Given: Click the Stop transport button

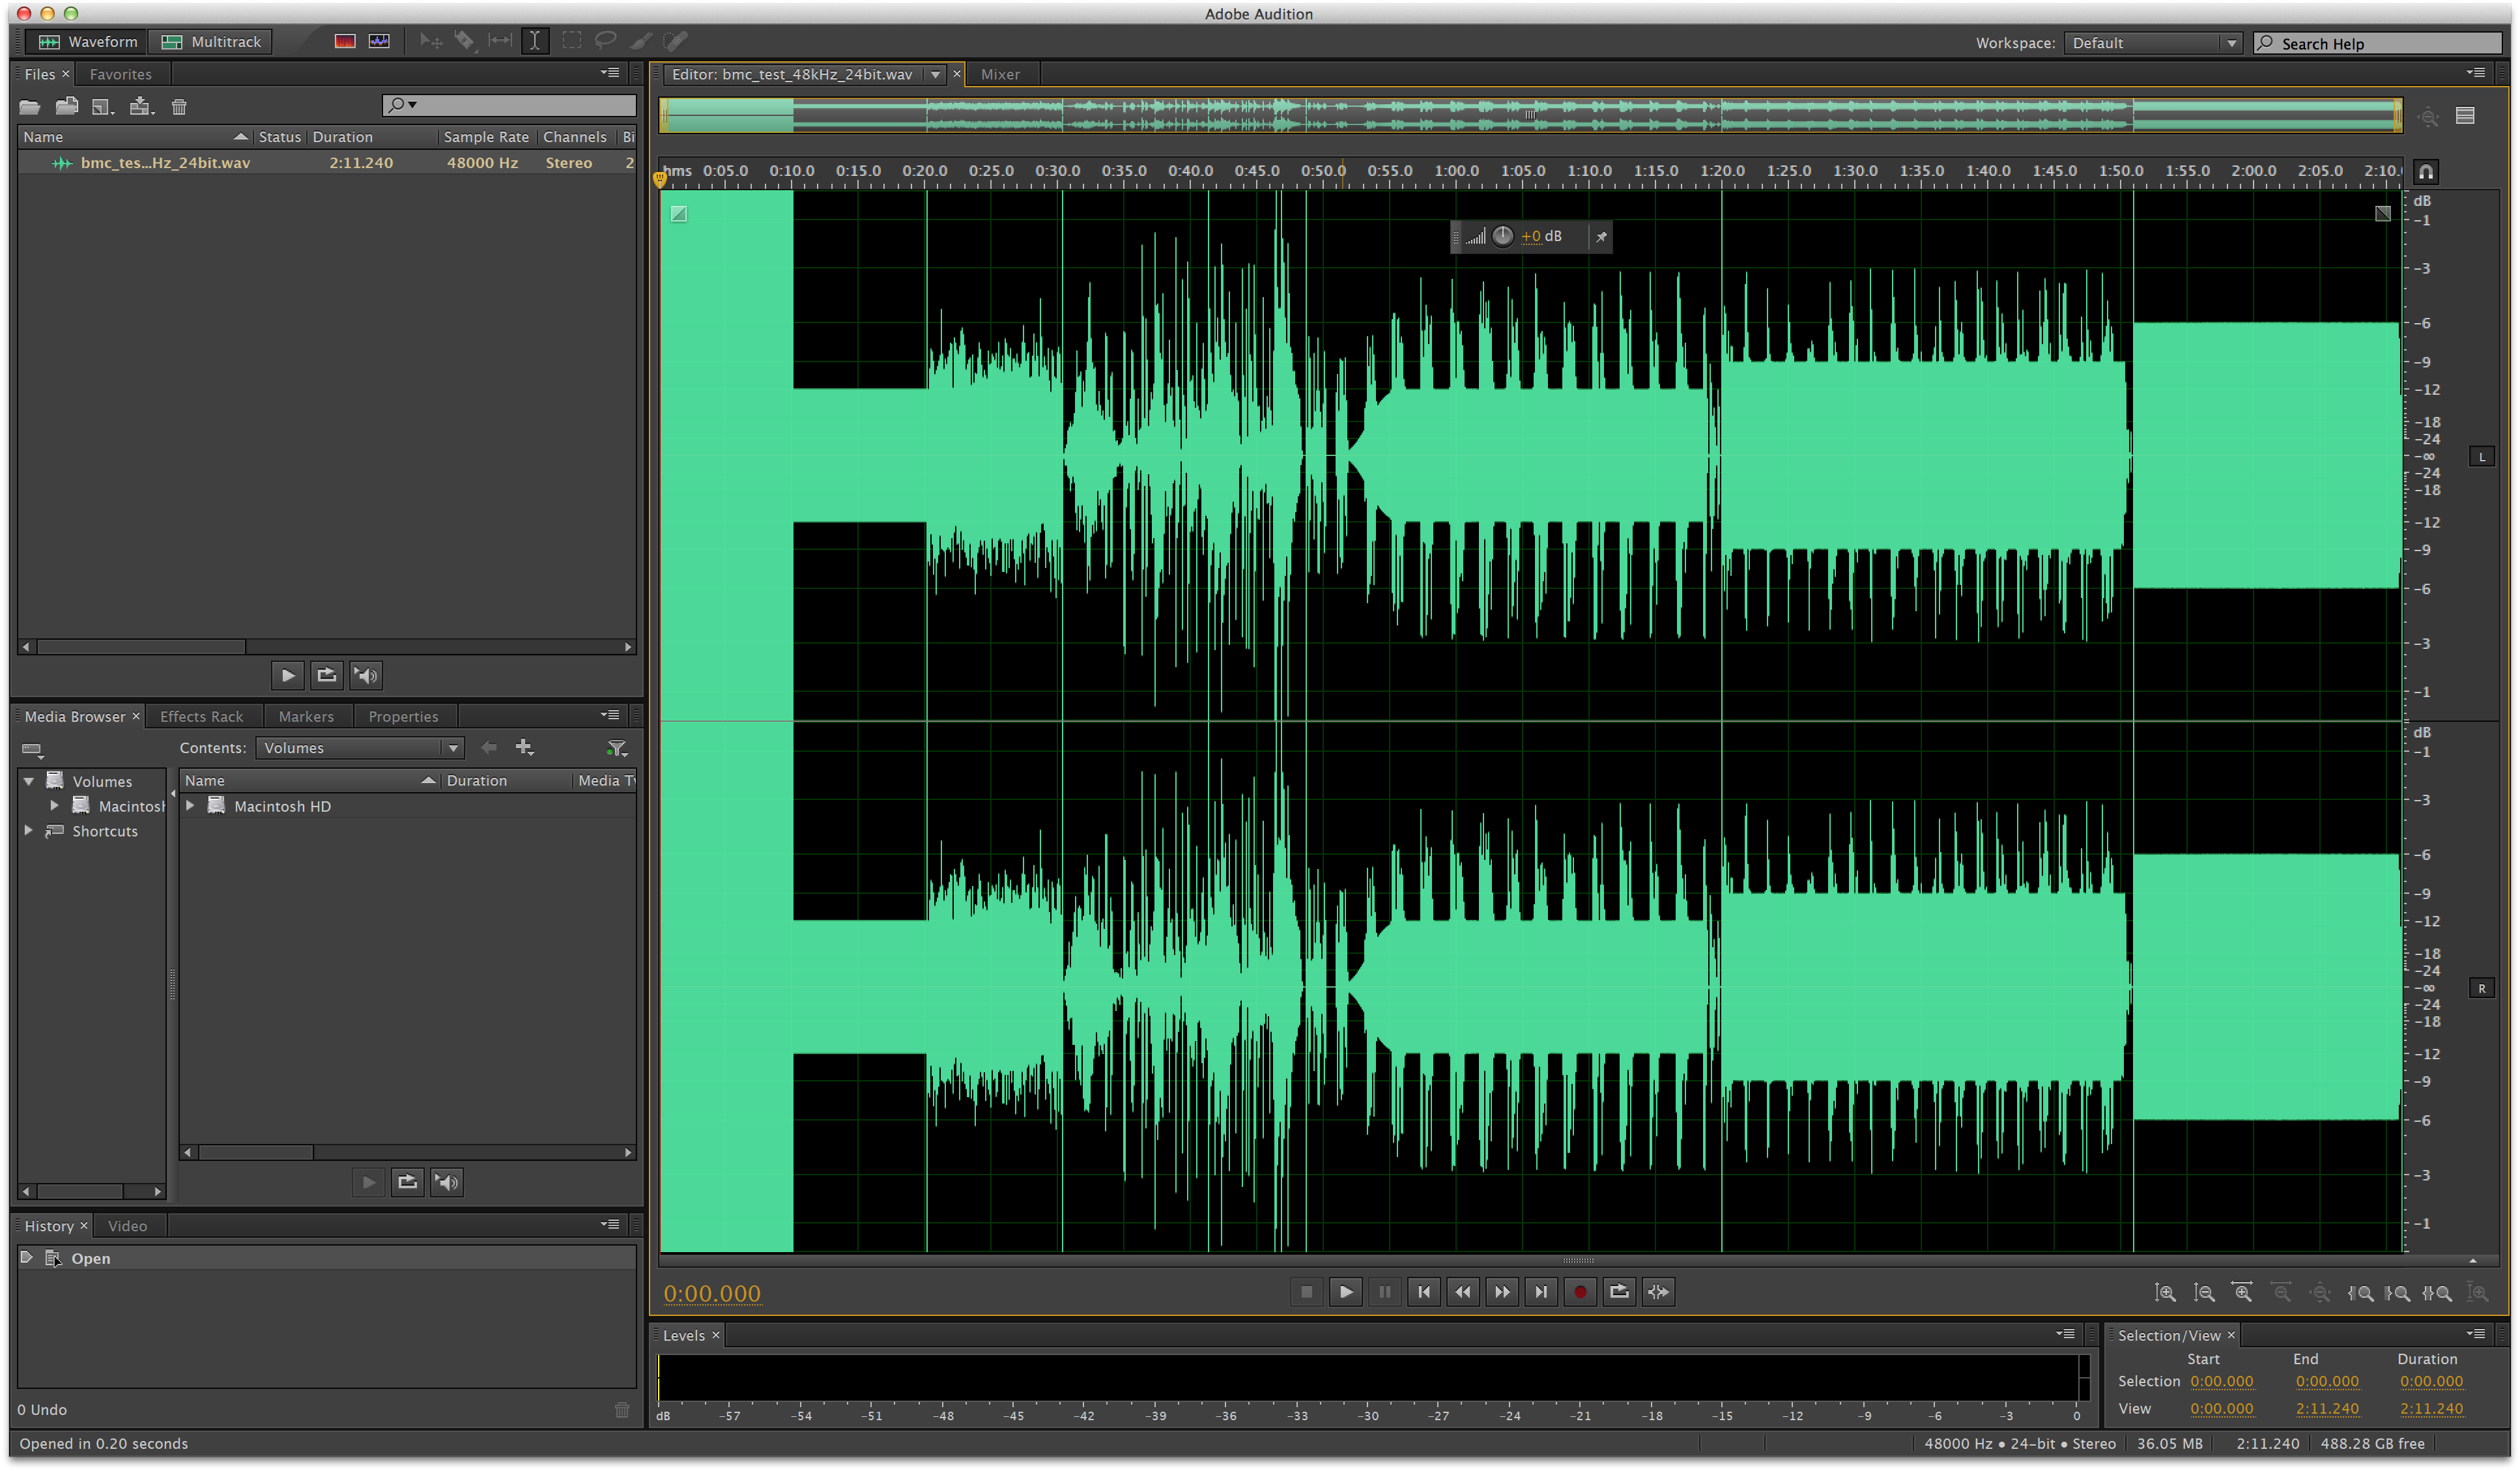Looking at the screenshot, I should coord(1307,1293).
